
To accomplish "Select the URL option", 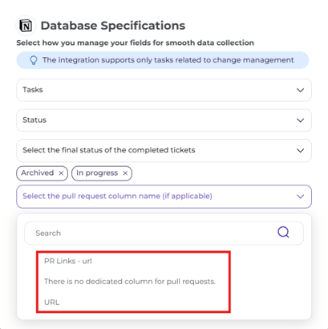I will (x=51, y=303).
